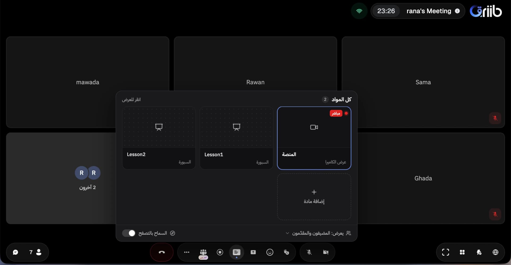Change the grid layout with four-squares icon

[462, 252]
